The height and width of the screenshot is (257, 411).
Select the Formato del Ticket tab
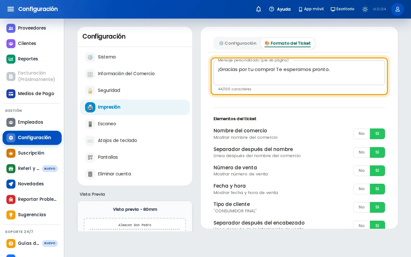click(288, 43)
